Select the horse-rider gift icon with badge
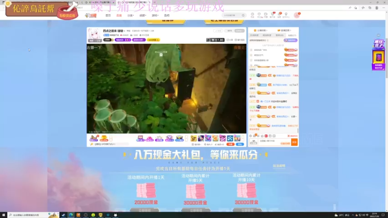Image resolution: width=388 pixels, height=218 pixels. click(94, 138)
